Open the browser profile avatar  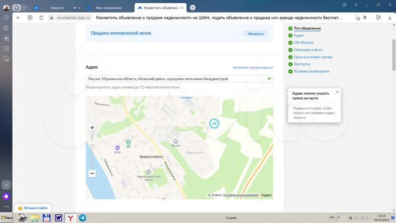click(6, 8)
